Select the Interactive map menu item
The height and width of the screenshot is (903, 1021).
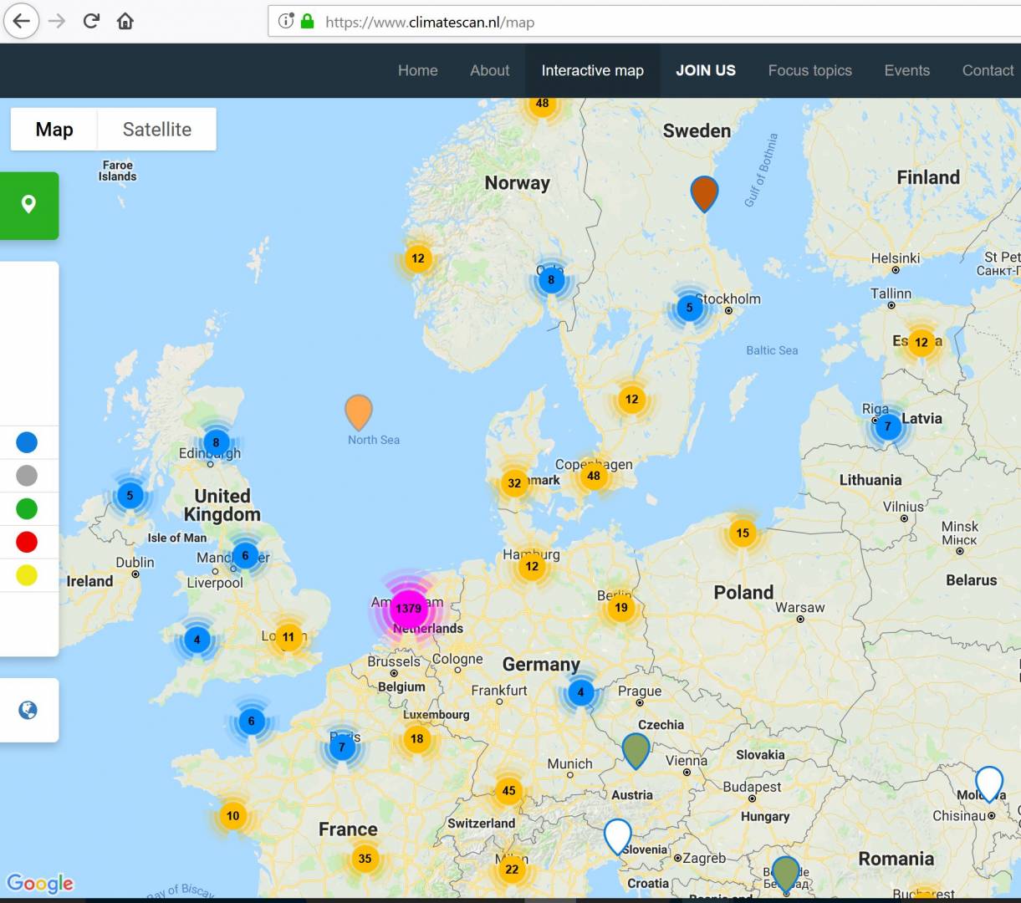[593, 70]
